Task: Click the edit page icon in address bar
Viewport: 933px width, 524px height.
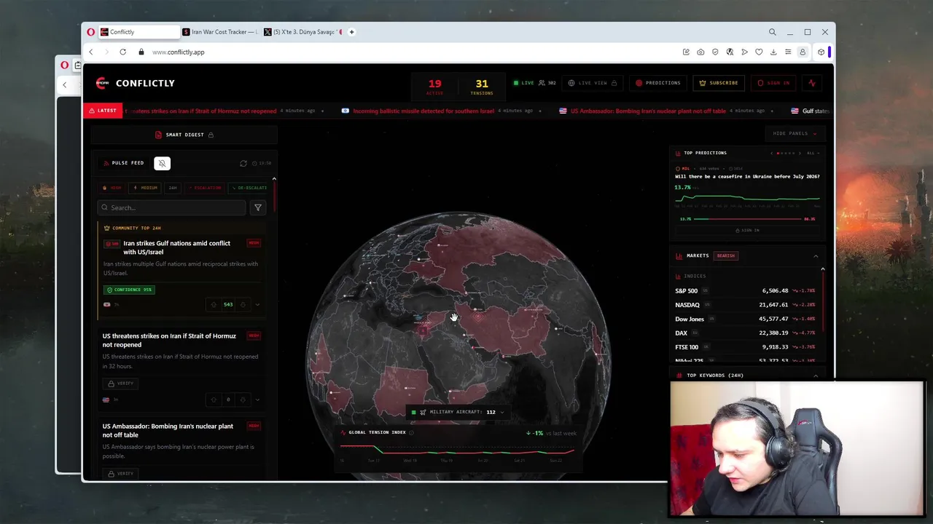Action: 686,52
